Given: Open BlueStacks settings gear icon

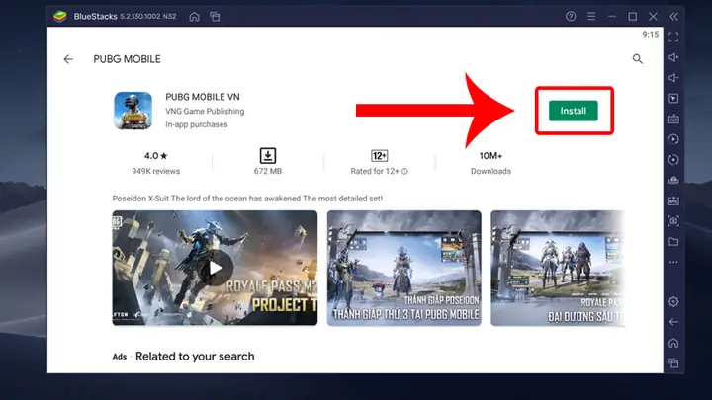Looking at the screenshot, I should [673, 301].
